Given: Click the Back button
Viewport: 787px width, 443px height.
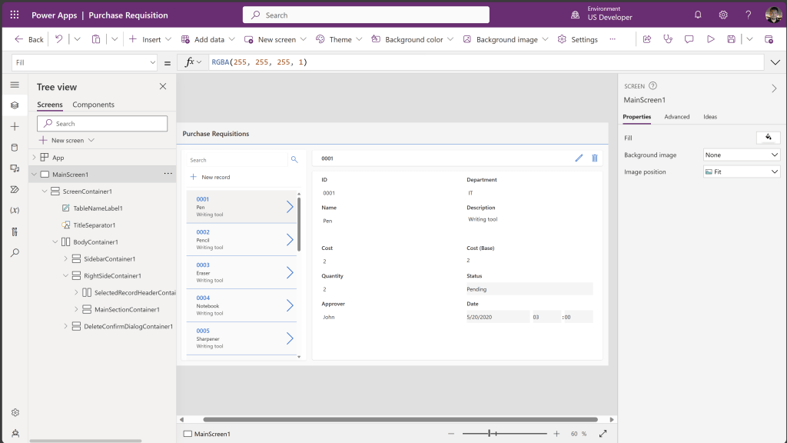Looking at the screenshot, I should pyautogui.click(x=29, y=39).
